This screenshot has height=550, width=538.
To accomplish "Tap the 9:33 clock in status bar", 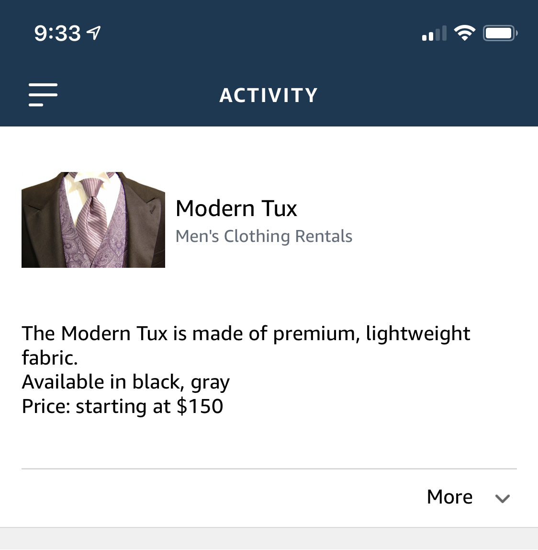I will 57,34.
